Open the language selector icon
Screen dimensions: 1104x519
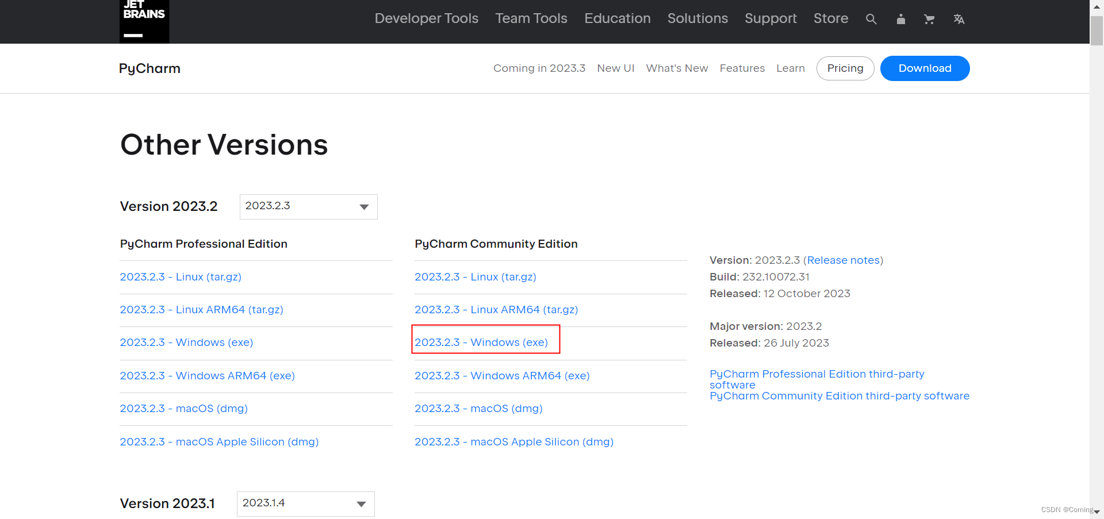click(x=959, y=19)
